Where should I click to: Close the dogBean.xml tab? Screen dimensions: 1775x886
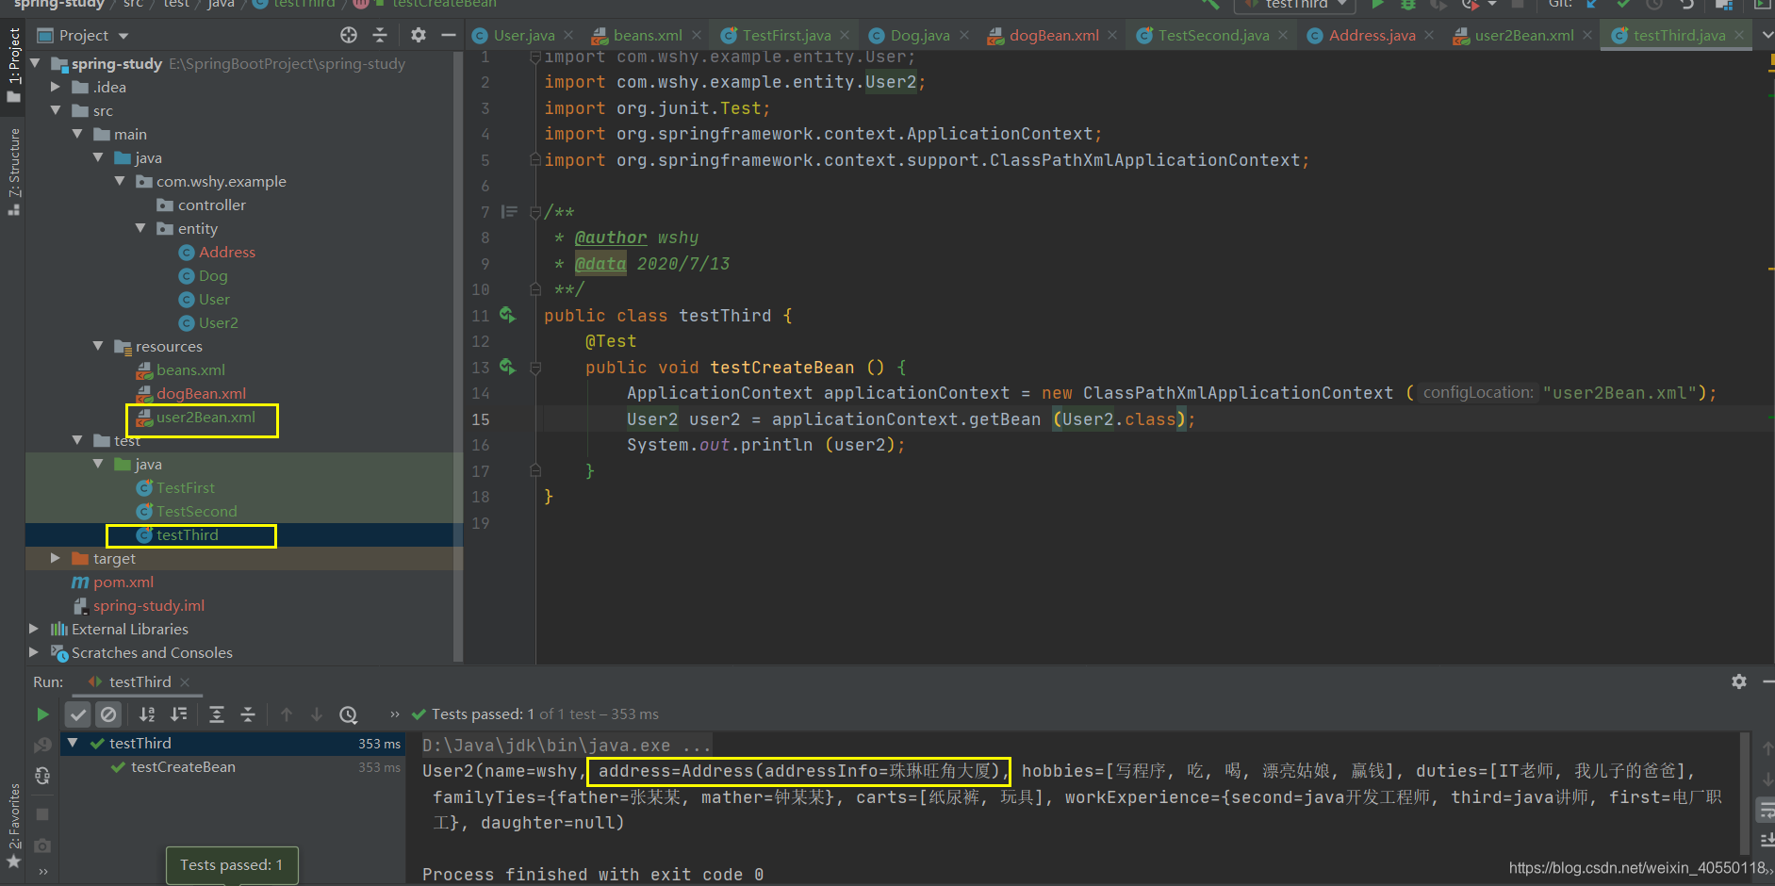1112,35
